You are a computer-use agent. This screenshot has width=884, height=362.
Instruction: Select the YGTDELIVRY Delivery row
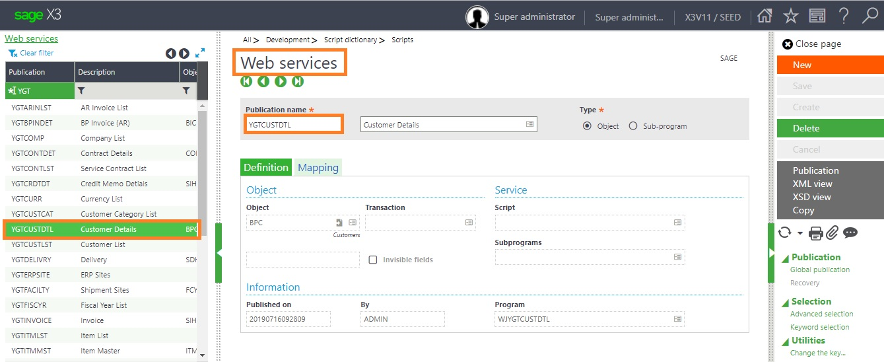tap(102, 260)
